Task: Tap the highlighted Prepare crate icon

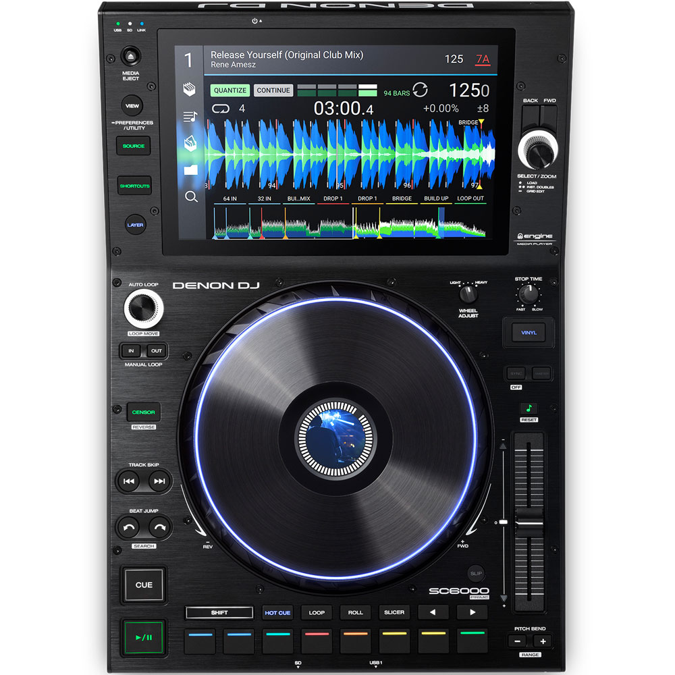Action: [190, 143]
